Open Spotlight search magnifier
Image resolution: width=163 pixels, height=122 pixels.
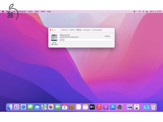(x=143, y=11)
